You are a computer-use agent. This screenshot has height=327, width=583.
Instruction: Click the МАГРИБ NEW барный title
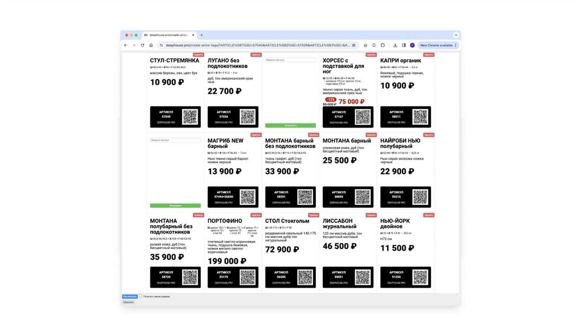tap(225, 143)
